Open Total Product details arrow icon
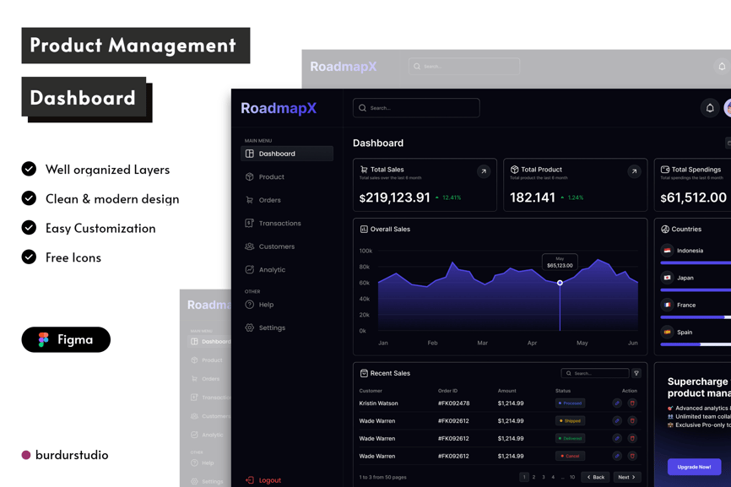731x487 pixels. tap(634, 171)
